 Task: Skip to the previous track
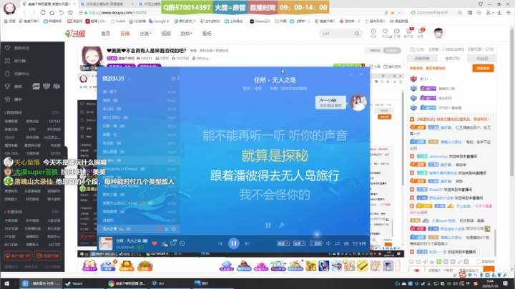click(220, 243)
